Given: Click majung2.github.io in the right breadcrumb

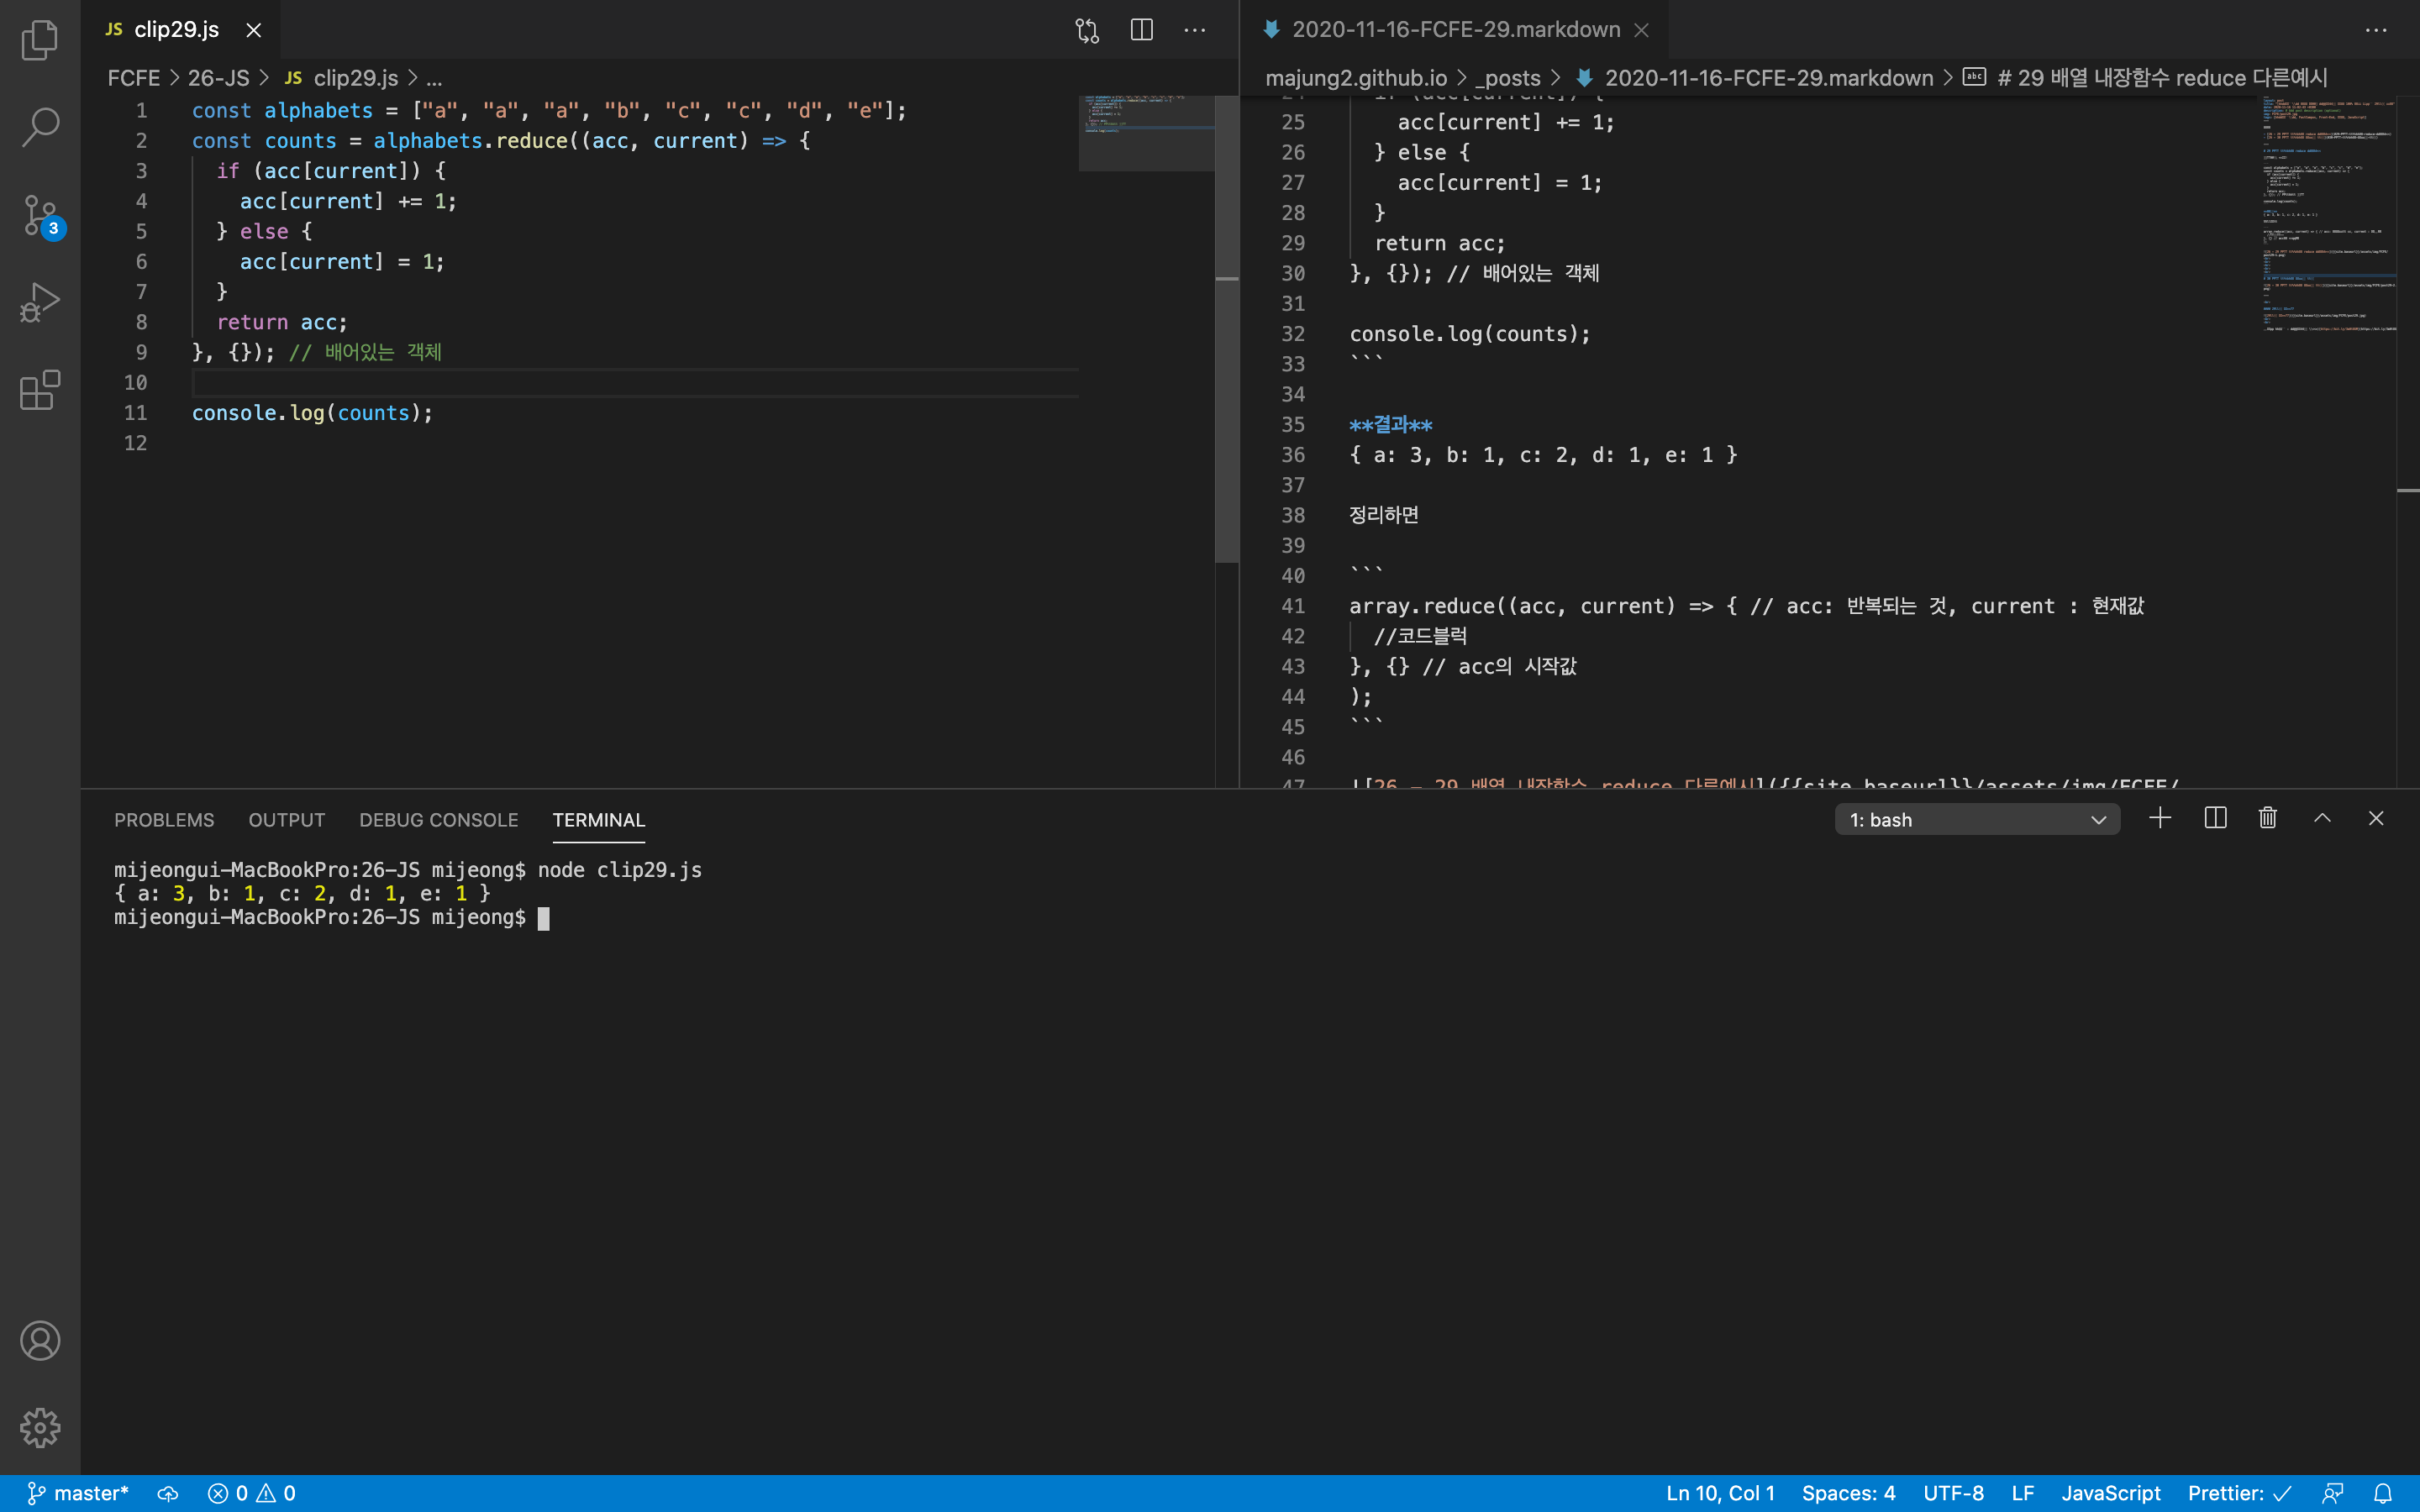Looking at the screenshot, I should tap(1356, 78).
